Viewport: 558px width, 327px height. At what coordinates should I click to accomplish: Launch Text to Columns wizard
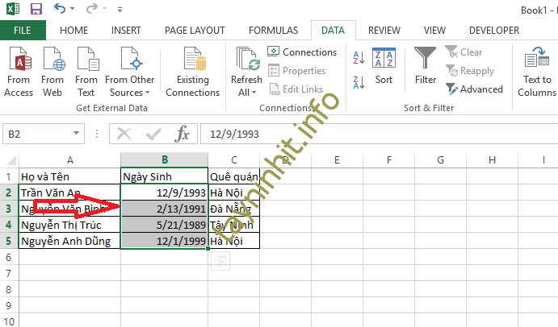pos(536,71)
